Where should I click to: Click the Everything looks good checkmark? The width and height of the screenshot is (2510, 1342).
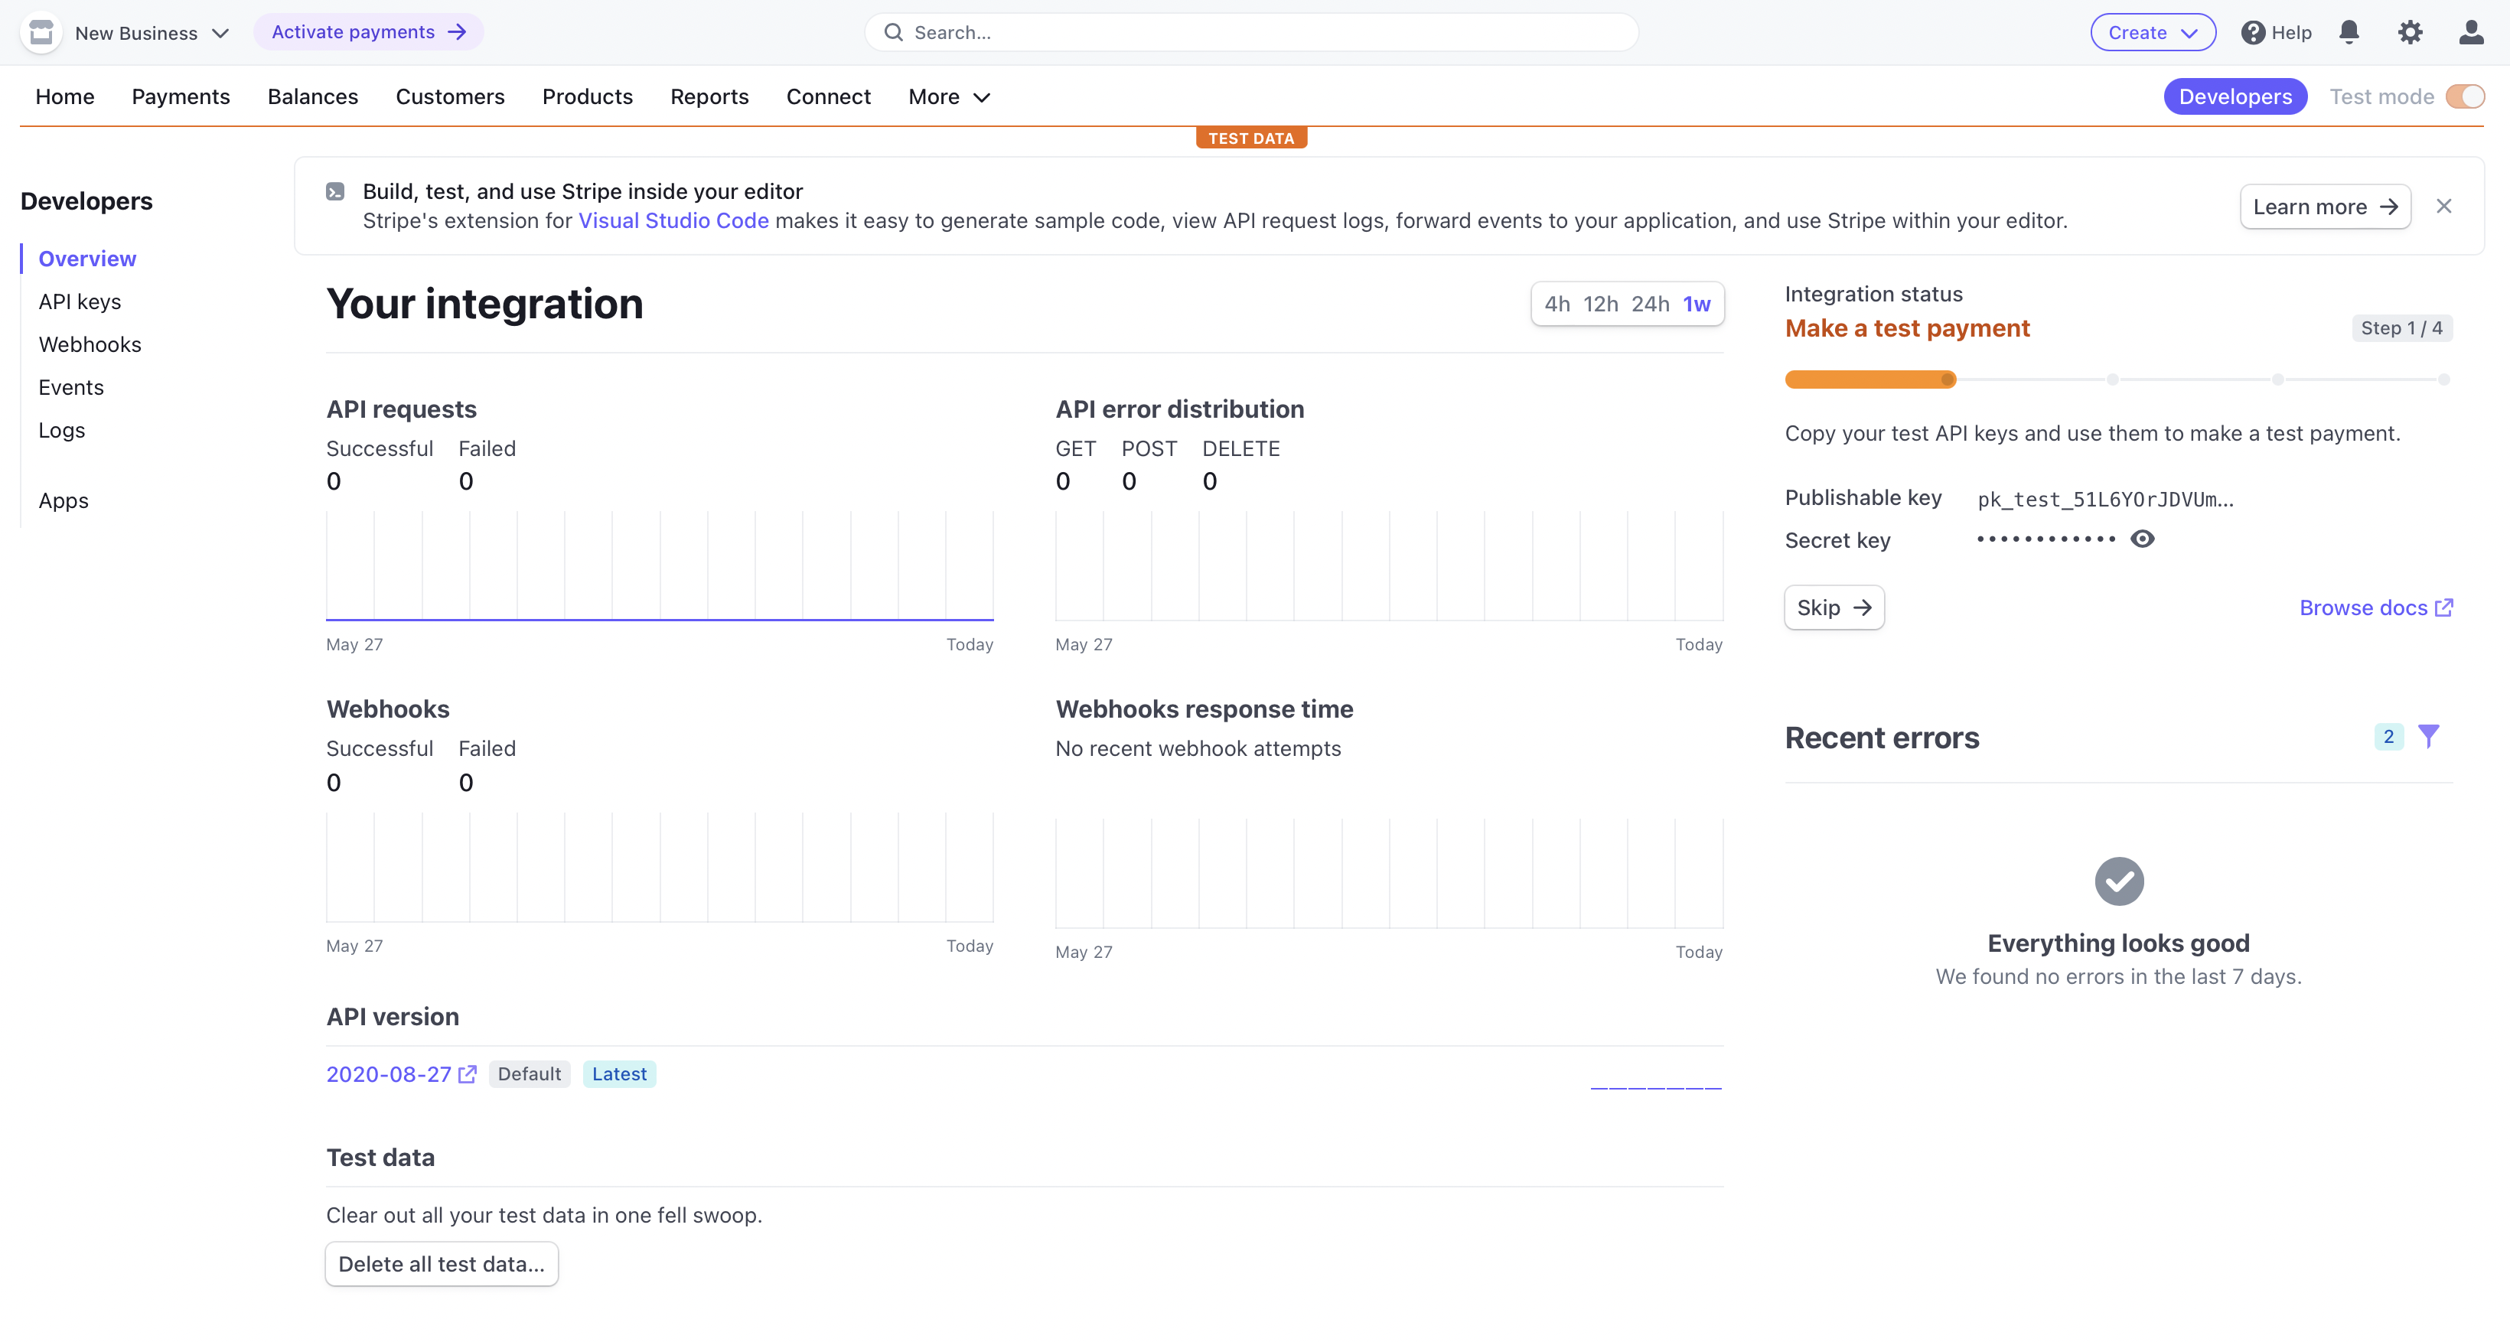2118,881
